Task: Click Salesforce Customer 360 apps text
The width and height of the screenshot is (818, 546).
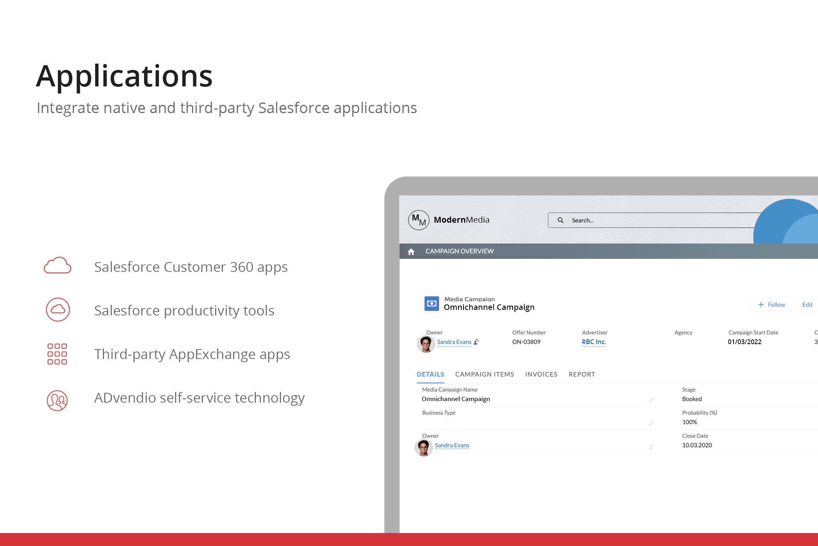Action: (191, 268)
